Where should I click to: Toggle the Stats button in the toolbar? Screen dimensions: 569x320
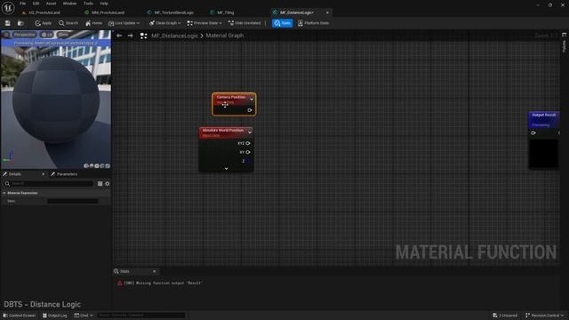click(283, 23)
